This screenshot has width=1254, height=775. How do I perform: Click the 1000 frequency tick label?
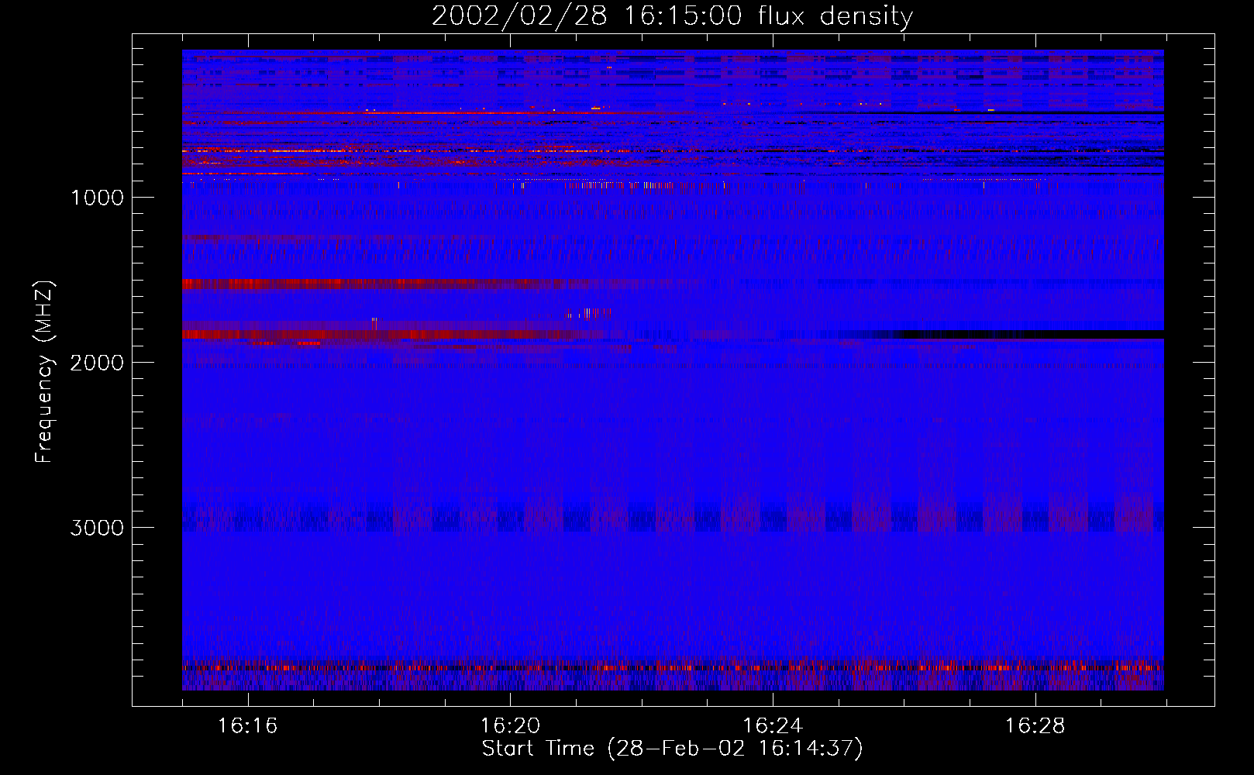[97, 198]
